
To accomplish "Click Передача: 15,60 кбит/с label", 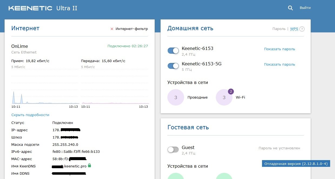I will click(103, 61).
